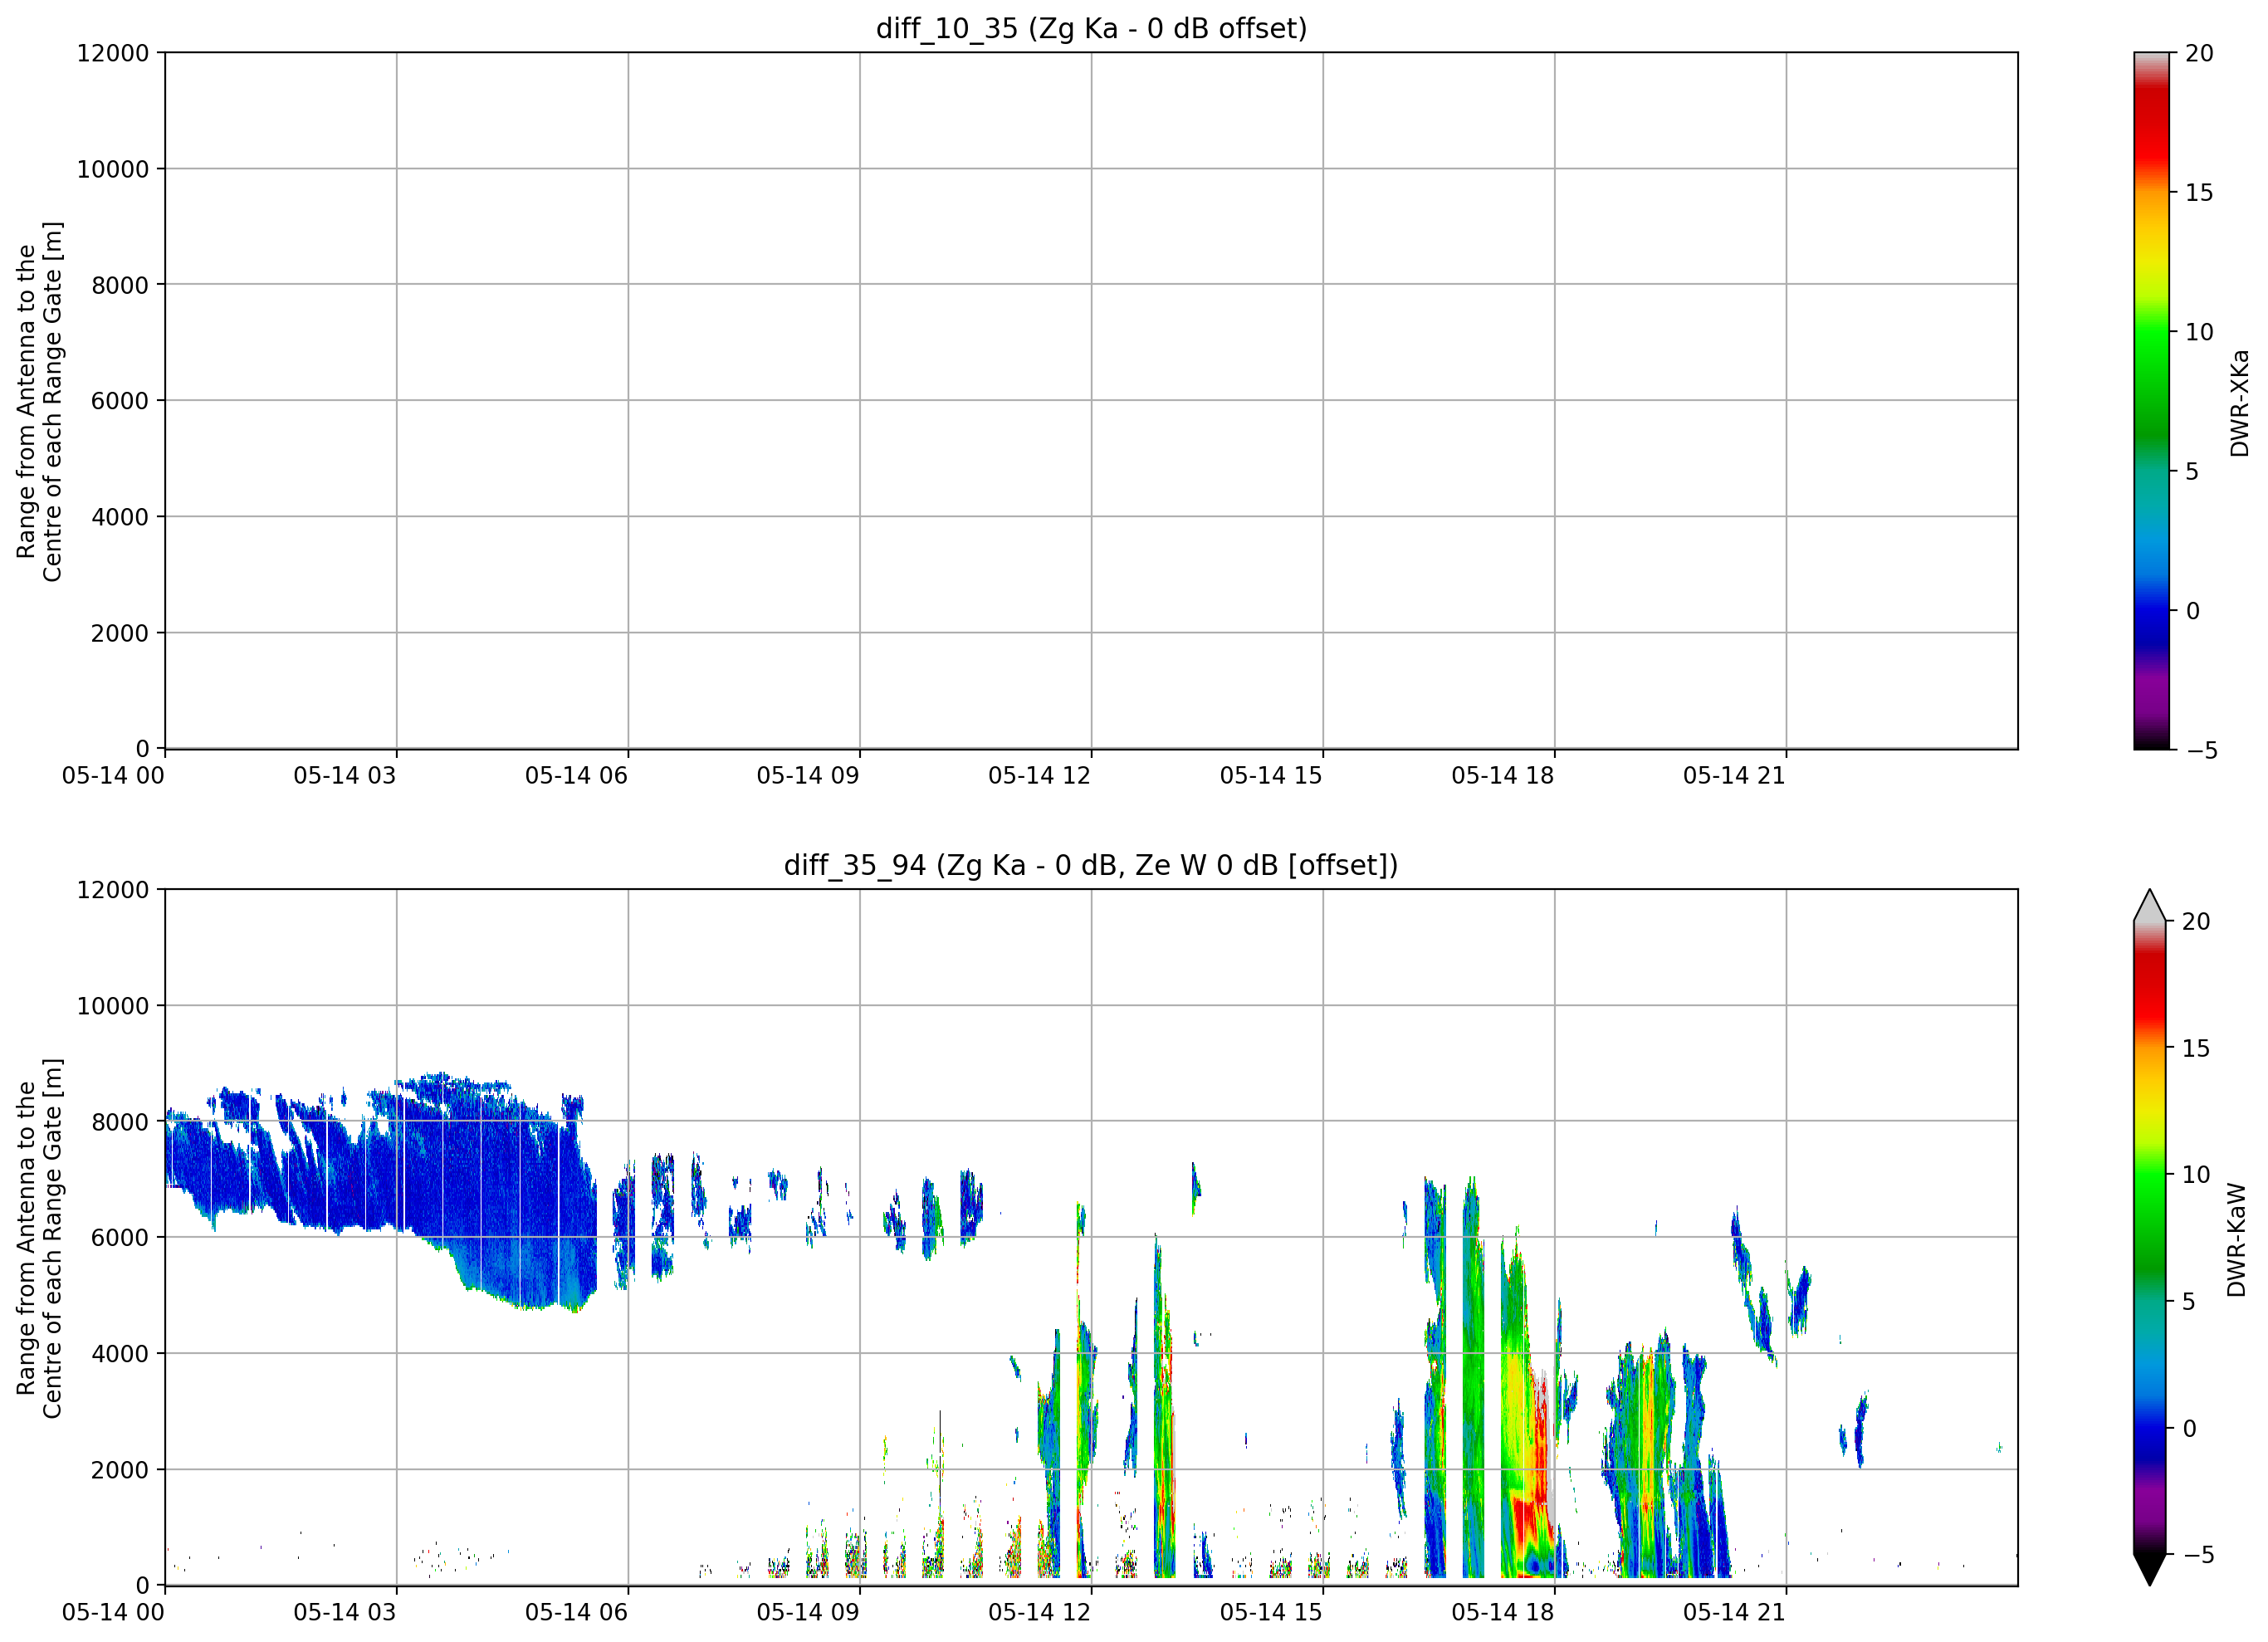Click 05-14 06 x-tick under top plot
The height and width of the screenshot is (1642, 2268).
tap(576, 776)
